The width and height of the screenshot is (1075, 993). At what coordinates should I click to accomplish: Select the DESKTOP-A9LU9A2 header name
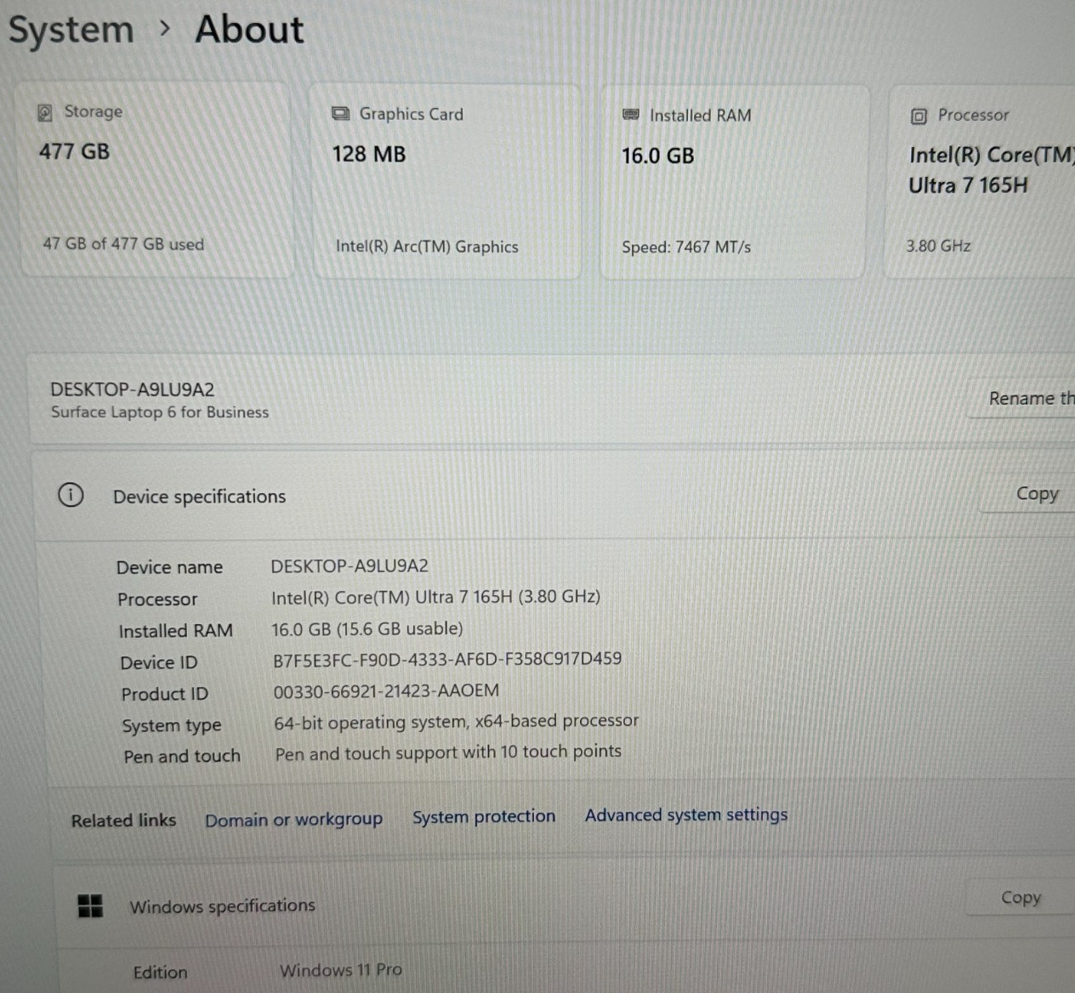133,389
